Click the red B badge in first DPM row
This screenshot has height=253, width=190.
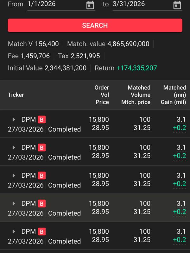42,120
